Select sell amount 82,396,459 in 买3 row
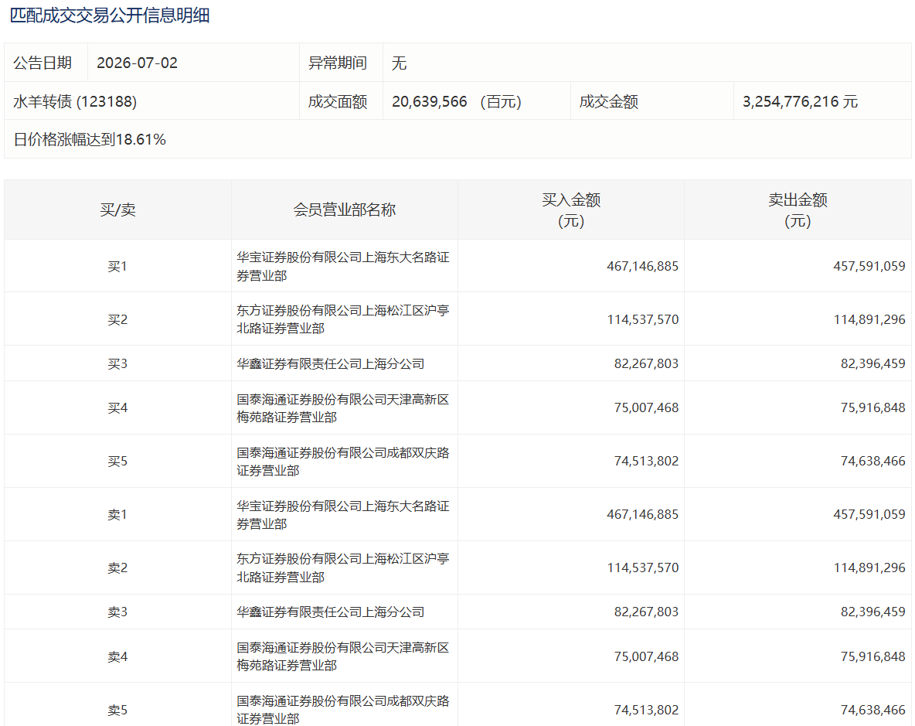Screen dimensions: 915x726 point(873,363)
